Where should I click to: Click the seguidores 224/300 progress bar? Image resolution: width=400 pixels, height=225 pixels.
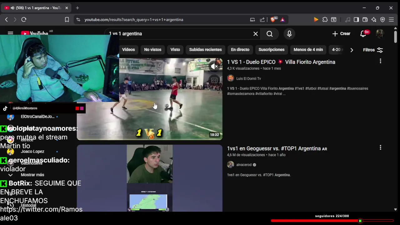[332, 221]
